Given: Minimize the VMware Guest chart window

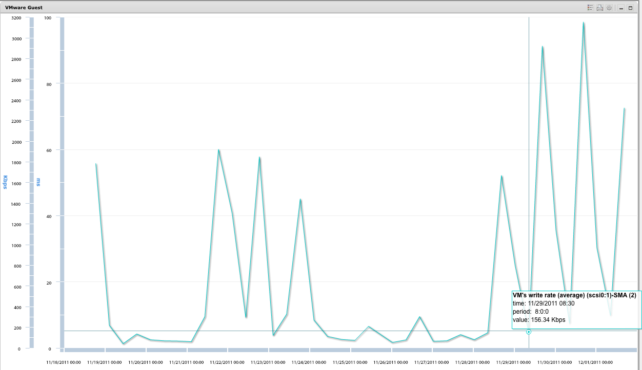Looking at the screenshot, I should [621, 7].
